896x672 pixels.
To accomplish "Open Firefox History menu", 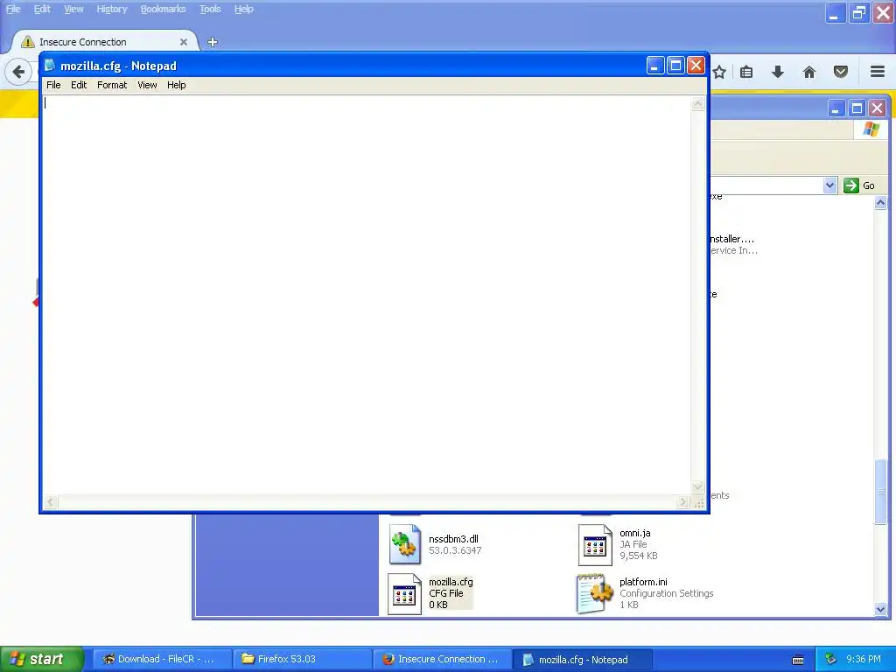I will coord(112,9).
